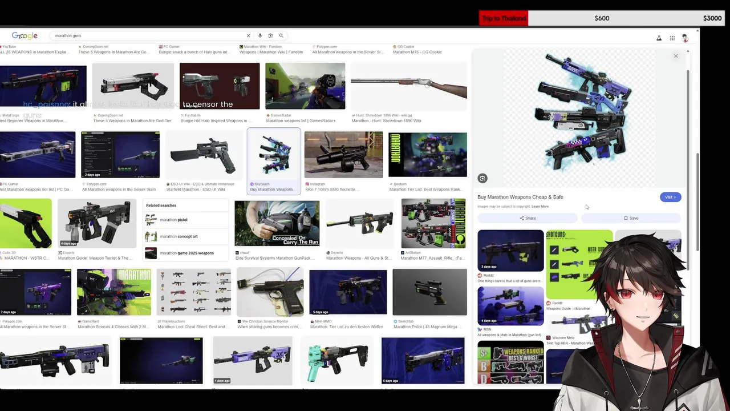
Task: Select related search 'marathon game 2025 weapons'
Action: [x=186, y=253]
